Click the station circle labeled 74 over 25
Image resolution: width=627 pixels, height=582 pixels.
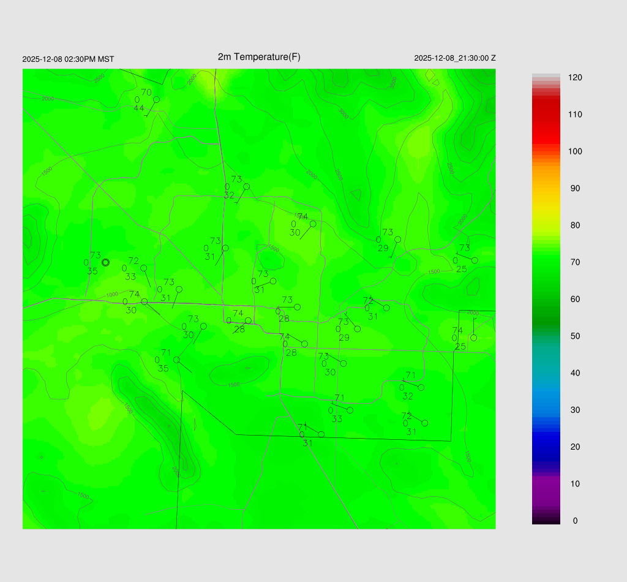point(473,338)
